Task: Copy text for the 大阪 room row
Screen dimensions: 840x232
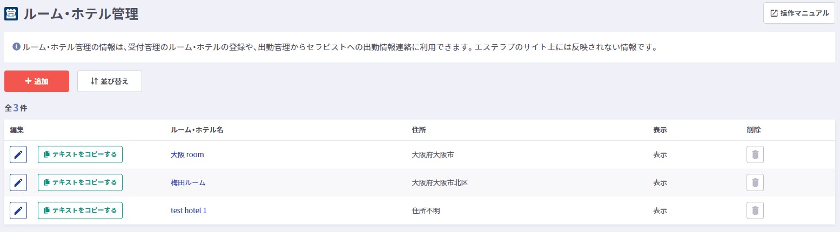Action: pyautogui.click(x=80, y=154)
